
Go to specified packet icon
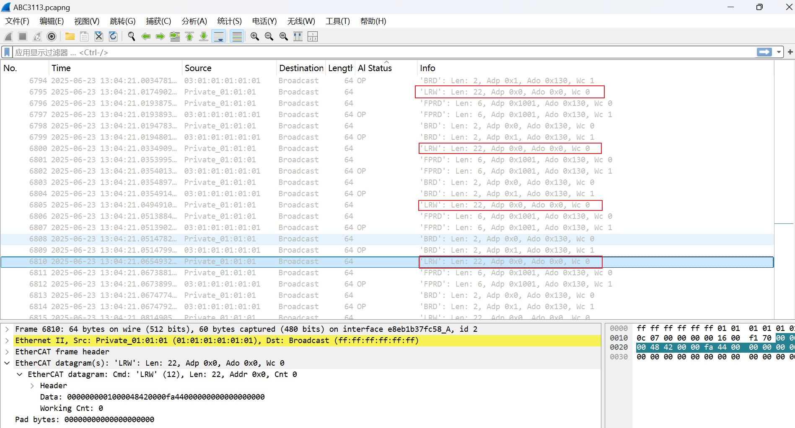175,37
